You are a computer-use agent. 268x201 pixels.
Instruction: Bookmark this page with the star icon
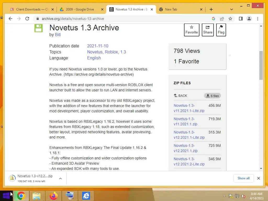230,19
